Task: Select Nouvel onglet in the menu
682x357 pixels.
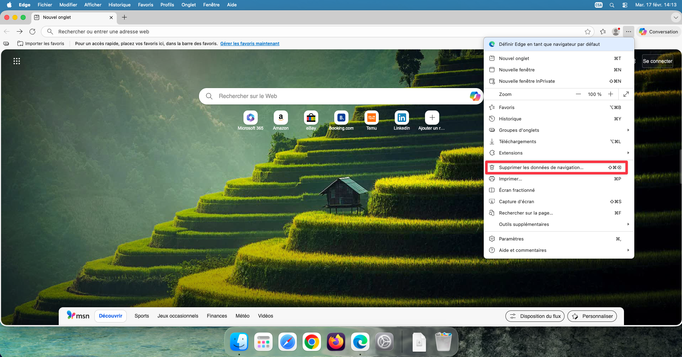Action: point(559,58)
